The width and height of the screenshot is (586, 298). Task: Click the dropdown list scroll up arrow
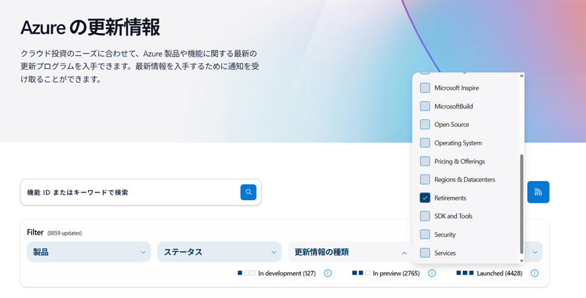point(522,75)
